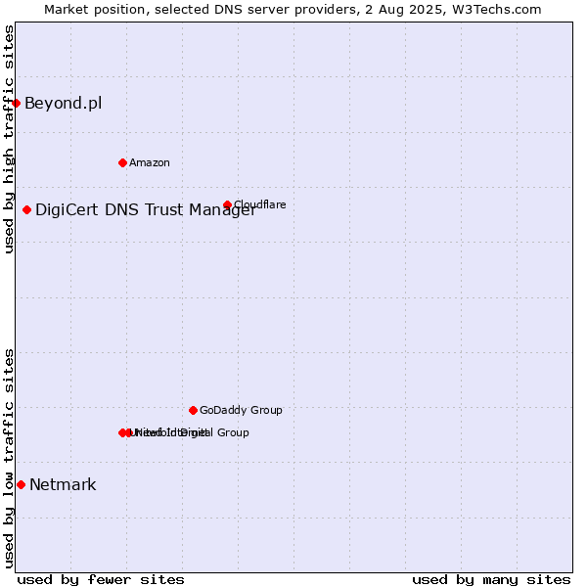Click the red marker for Beyond.pl
587x587 pixels.
(16, 103)
